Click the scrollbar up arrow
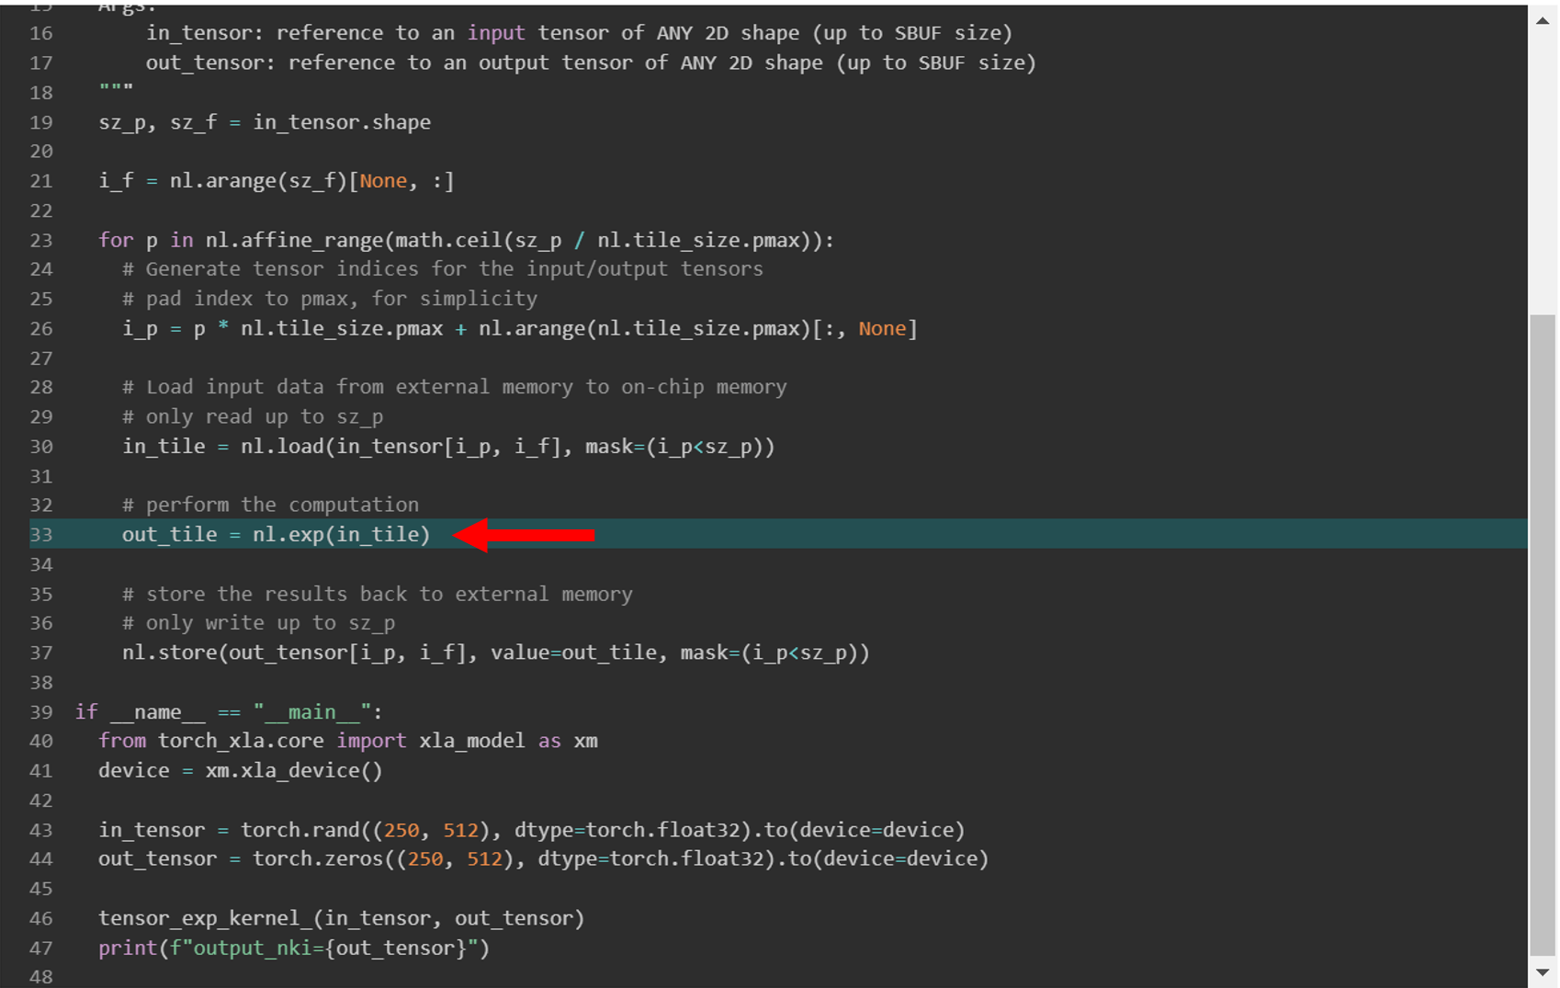 (1543, 19)
